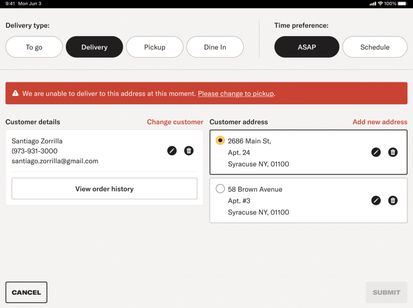Click 'Apt. #3' address line
The height and width of the screenshot is (308, 413).
point(239,201)
